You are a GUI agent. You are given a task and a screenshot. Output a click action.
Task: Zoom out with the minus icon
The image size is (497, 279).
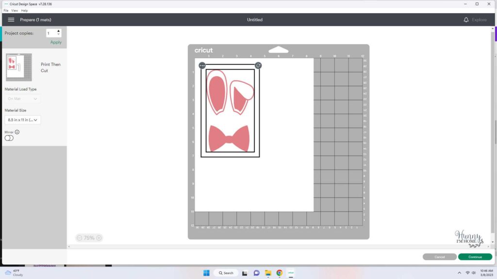tap(80, 238)
